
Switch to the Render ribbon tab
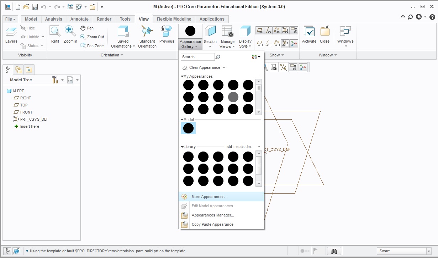[104, 19]
